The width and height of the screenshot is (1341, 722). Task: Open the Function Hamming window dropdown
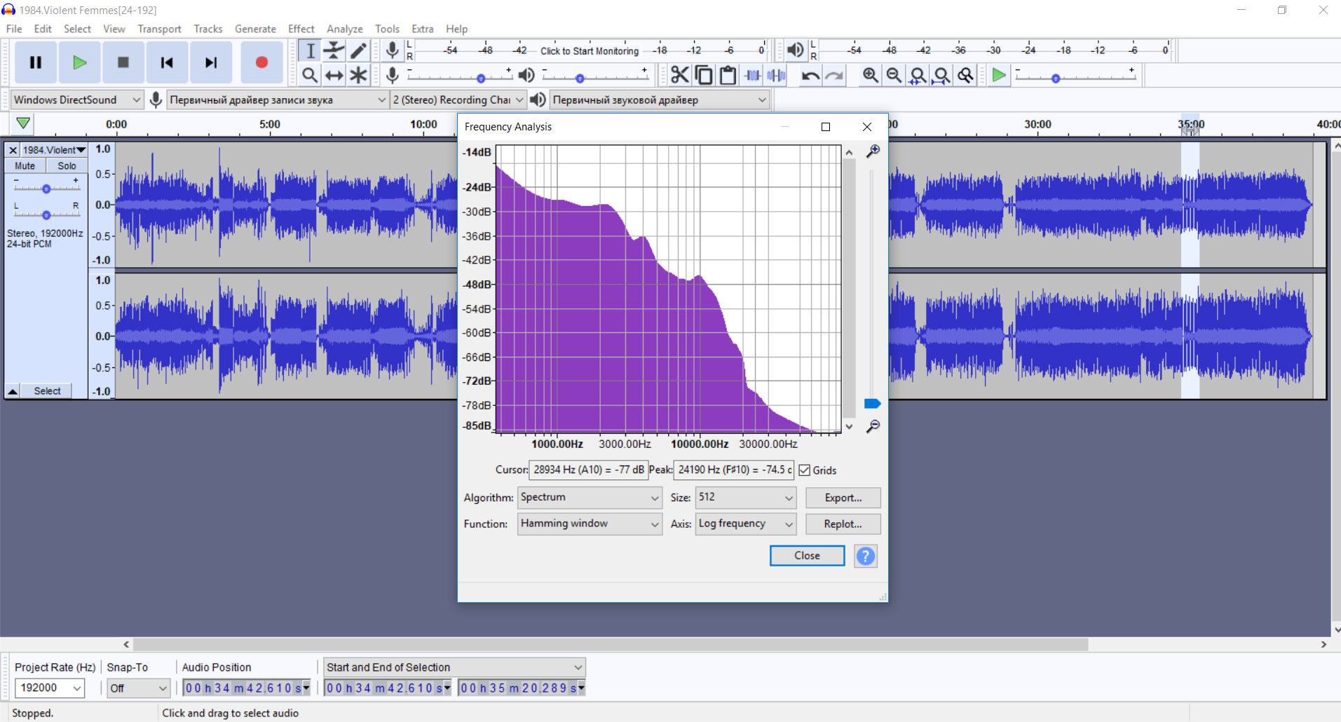click(590, 524)
